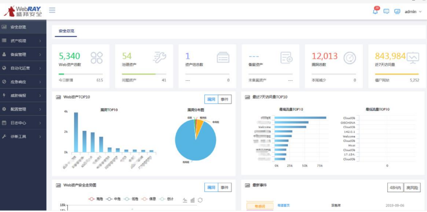Toggle 漏洞 view in Web资产TOP10 panel

point(211,99)
